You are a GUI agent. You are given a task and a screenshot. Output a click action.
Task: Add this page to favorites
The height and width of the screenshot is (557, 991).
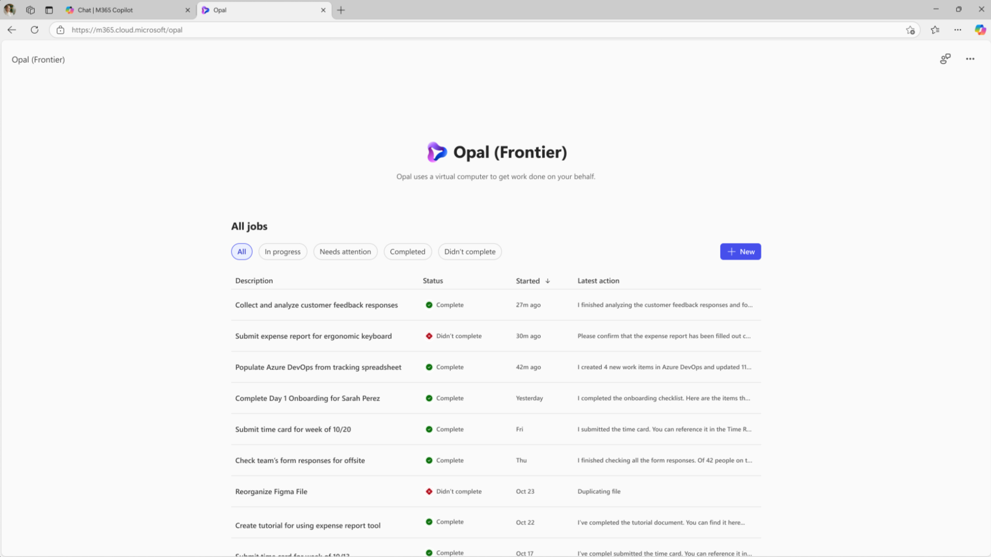click(x=910, y=30)
